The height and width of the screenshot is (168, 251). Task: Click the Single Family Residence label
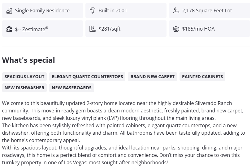point(42,10)
